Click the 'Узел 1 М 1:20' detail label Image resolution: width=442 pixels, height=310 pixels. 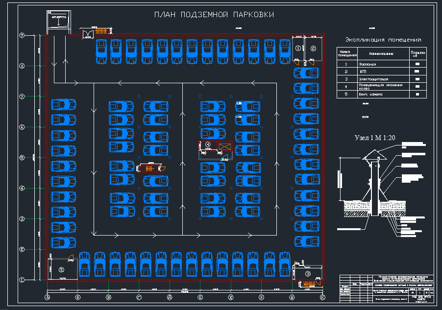click(x=375, y=138)
